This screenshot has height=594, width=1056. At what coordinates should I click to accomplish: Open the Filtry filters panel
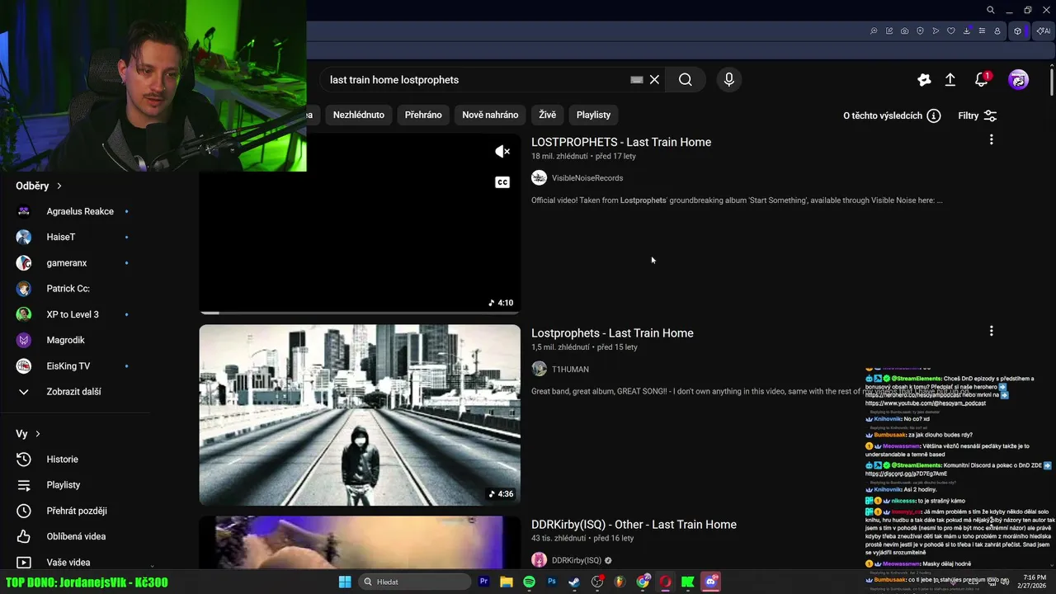(x=978, y=115)
